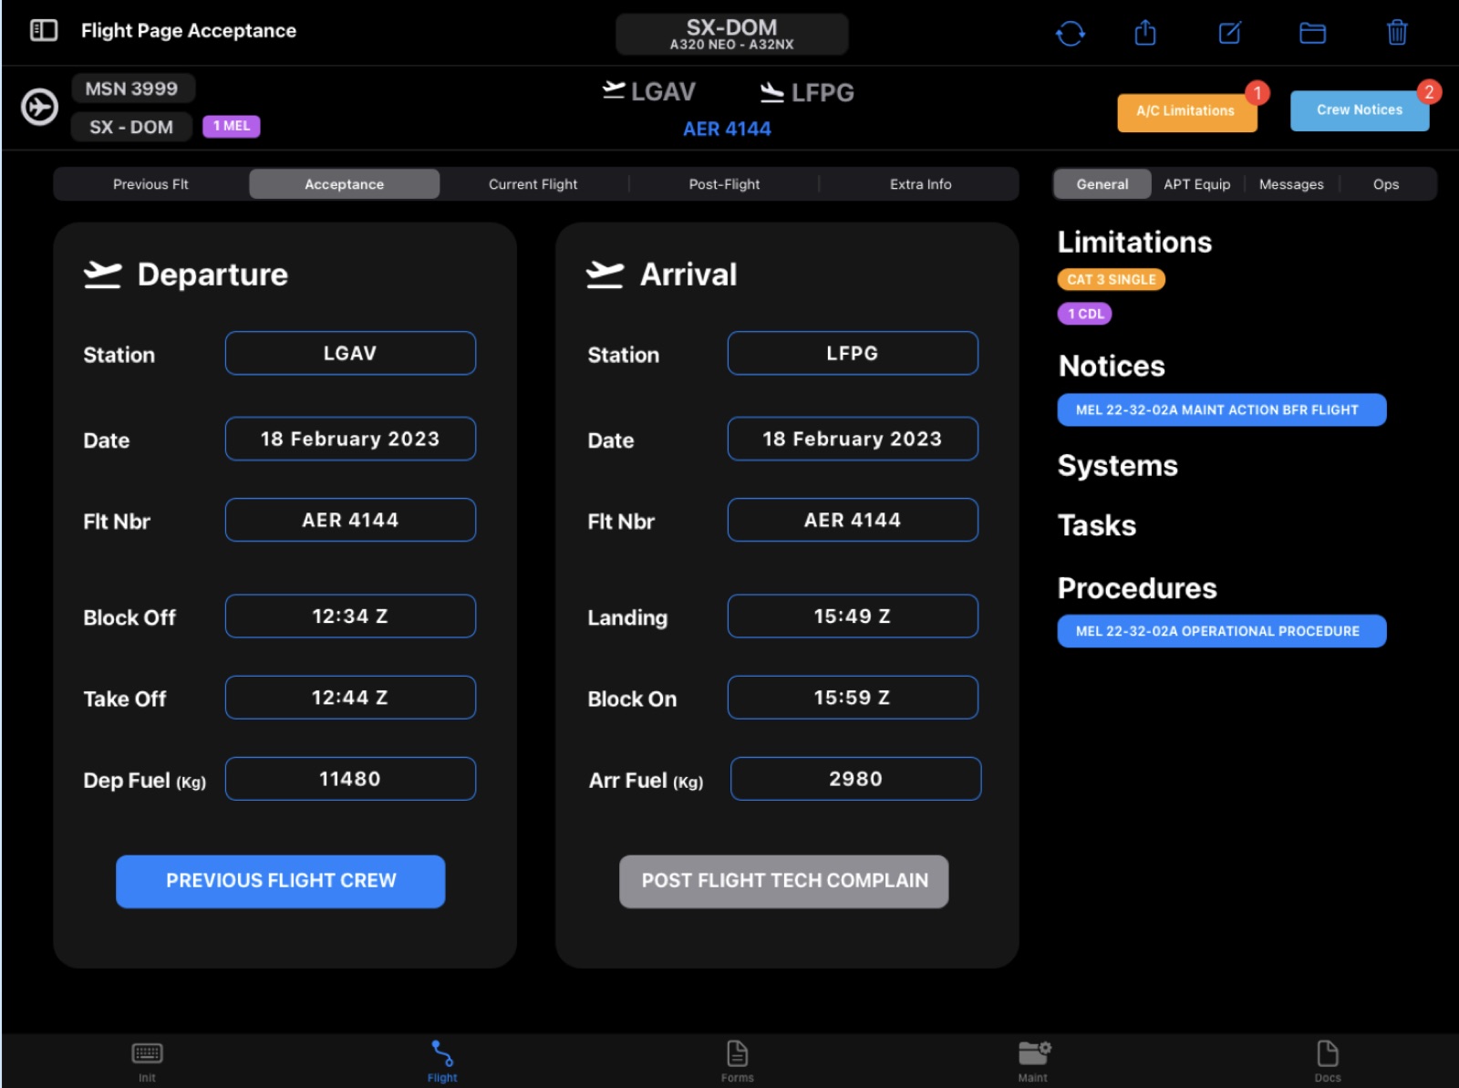This screenshot has height=1088, width=1459.
Task: Click the Block On 15:59 Z field
Action: [853, 698]
